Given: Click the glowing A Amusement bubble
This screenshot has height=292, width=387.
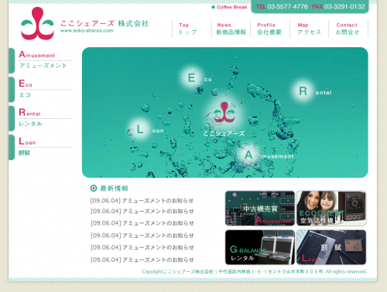Looking at the screenshot, I should coord(248,154).
